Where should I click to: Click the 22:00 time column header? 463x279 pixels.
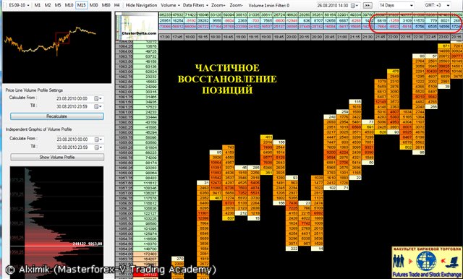tap(393, 37)
